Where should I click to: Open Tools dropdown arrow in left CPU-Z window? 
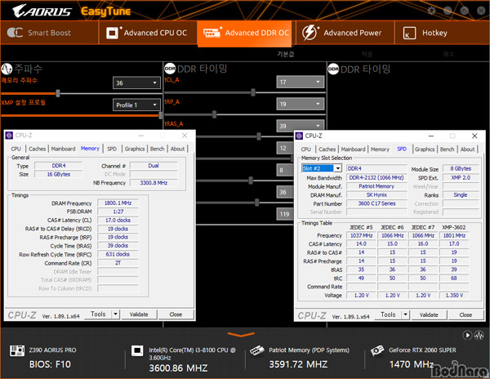point(116,314)
